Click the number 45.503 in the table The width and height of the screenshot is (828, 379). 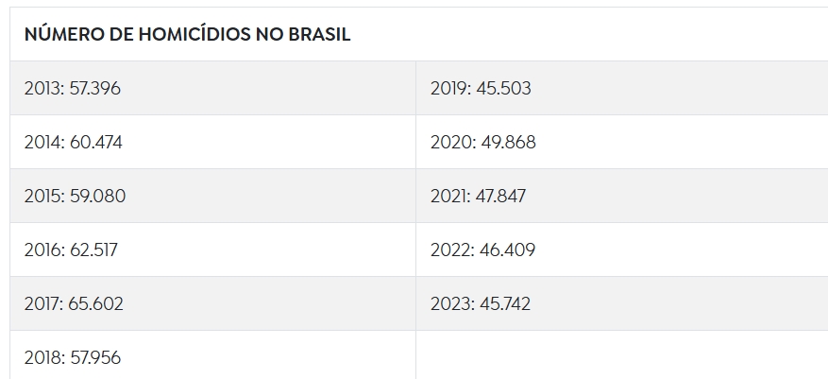pos(504,88)
